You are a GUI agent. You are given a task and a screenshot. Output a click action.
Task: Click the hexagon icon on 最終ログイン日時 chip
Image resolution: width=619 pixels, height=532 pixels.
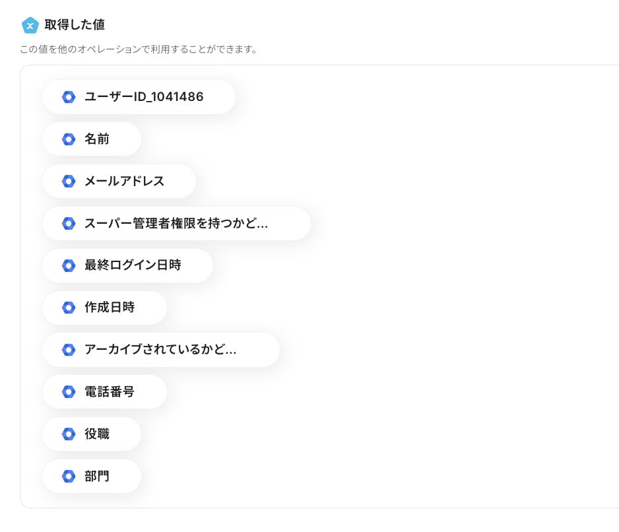point(69,265)
